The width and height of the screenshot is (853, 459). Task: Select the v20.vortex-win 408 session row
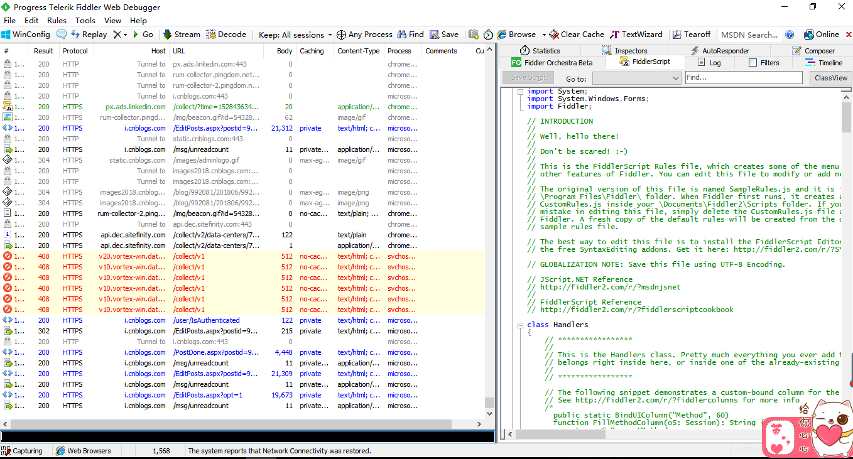(x=242, y=256)
